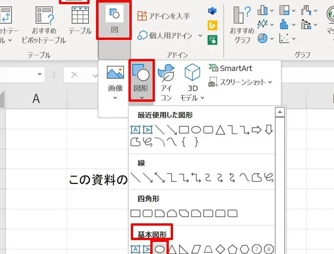334x254 pixels.
Task: Open the 3D モデル menu
Action: tap(193, 82)
